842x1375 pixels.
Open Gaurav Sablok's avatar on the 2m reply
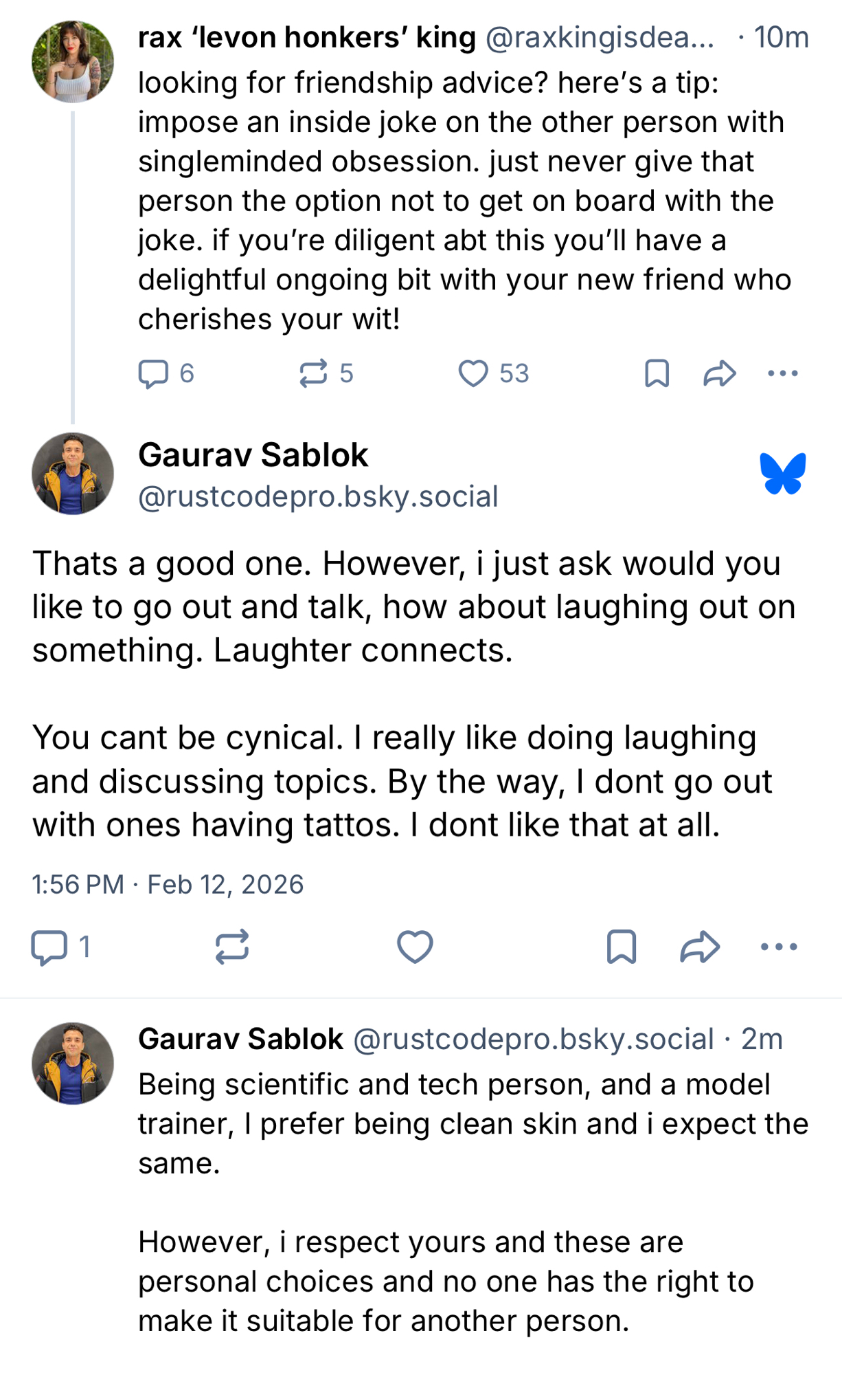73,1063
